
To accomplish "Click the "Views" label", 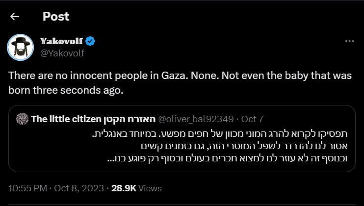I will (x=150, y=188).
